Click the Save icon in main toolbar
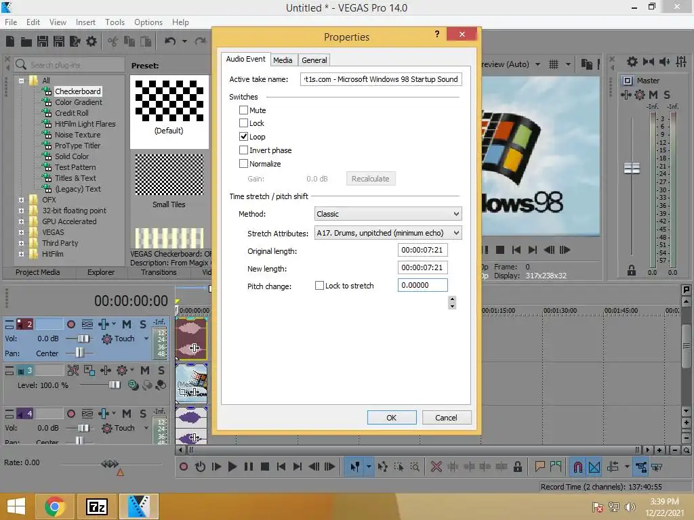 point(43,41)
